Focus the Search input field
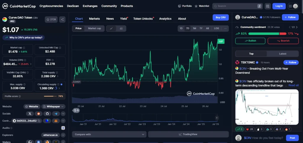Screen dimensions: 303x143 (x=237, y=6)
